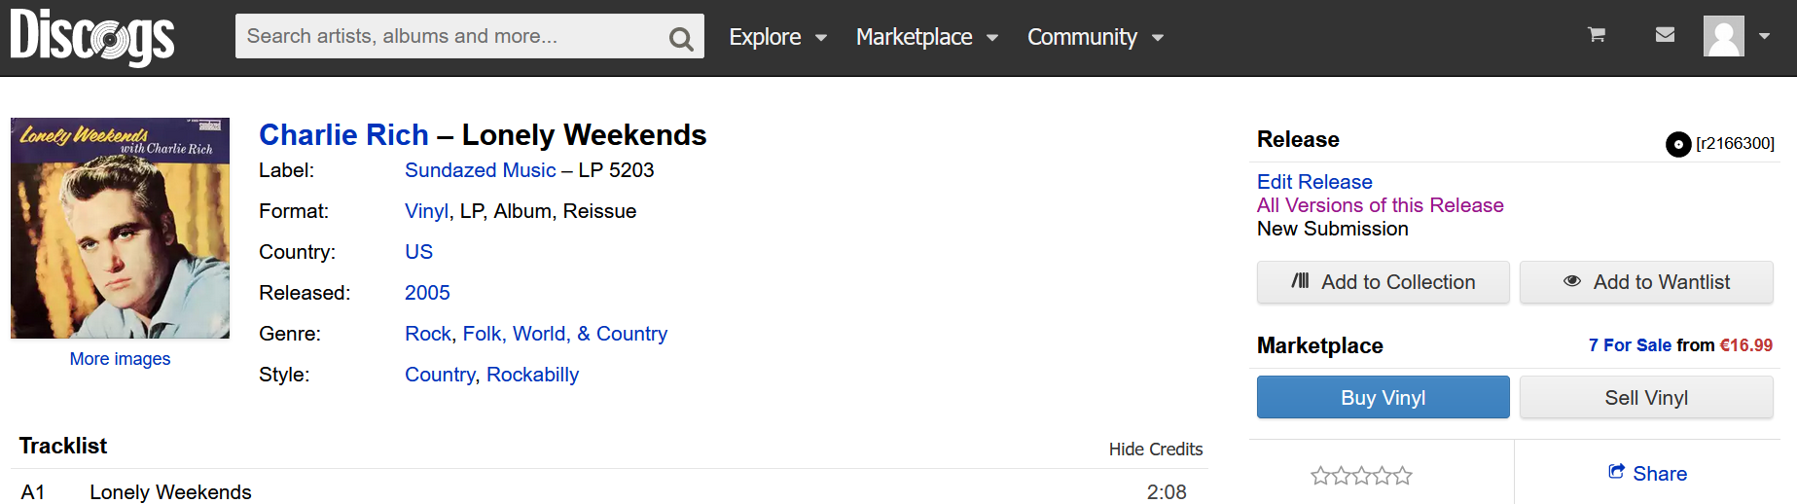
Task: Click the Sell Vinyl button
Action: (x=1646, y=397)
